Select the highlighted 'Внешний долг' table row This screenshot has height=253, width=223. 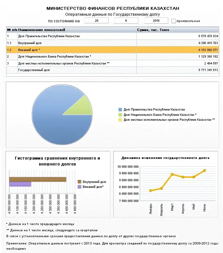[112, 50]
